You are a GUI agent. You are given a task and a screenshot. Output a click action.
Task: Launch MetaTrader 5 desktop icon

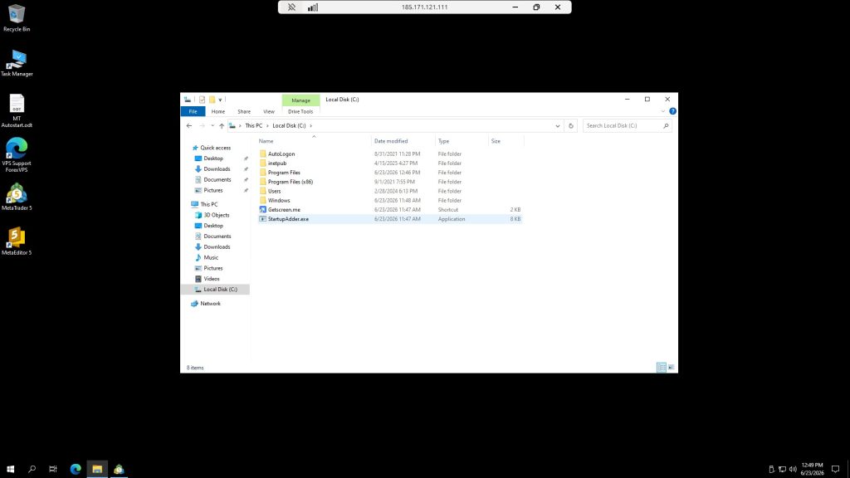(17, 197)
